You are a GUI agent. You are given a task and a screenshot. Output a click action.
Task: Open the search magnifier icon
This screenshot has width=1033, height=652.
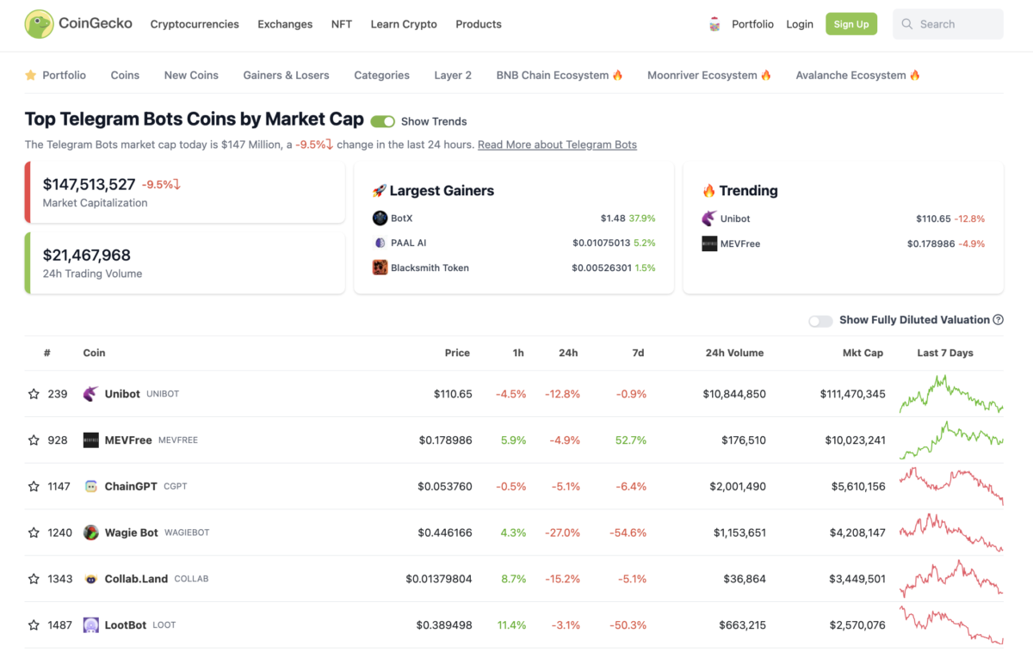coord(907,24)
